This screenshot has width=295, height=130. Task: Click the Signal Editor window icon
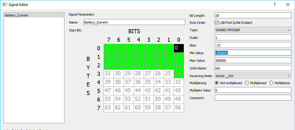(5, 4)
